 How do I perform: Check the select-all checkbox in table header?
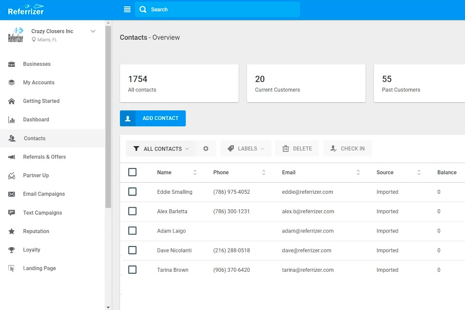(x=132, y=172)
